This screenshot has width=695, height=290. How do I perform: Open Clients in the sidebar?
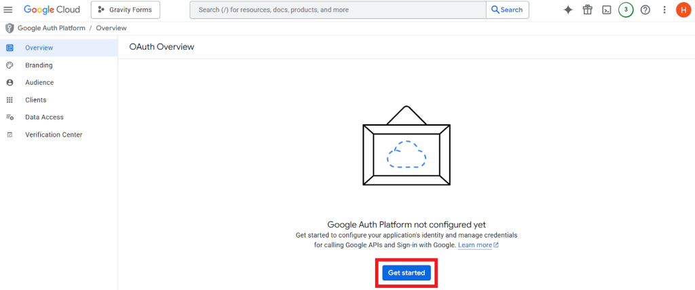click(x=58, y=100)
